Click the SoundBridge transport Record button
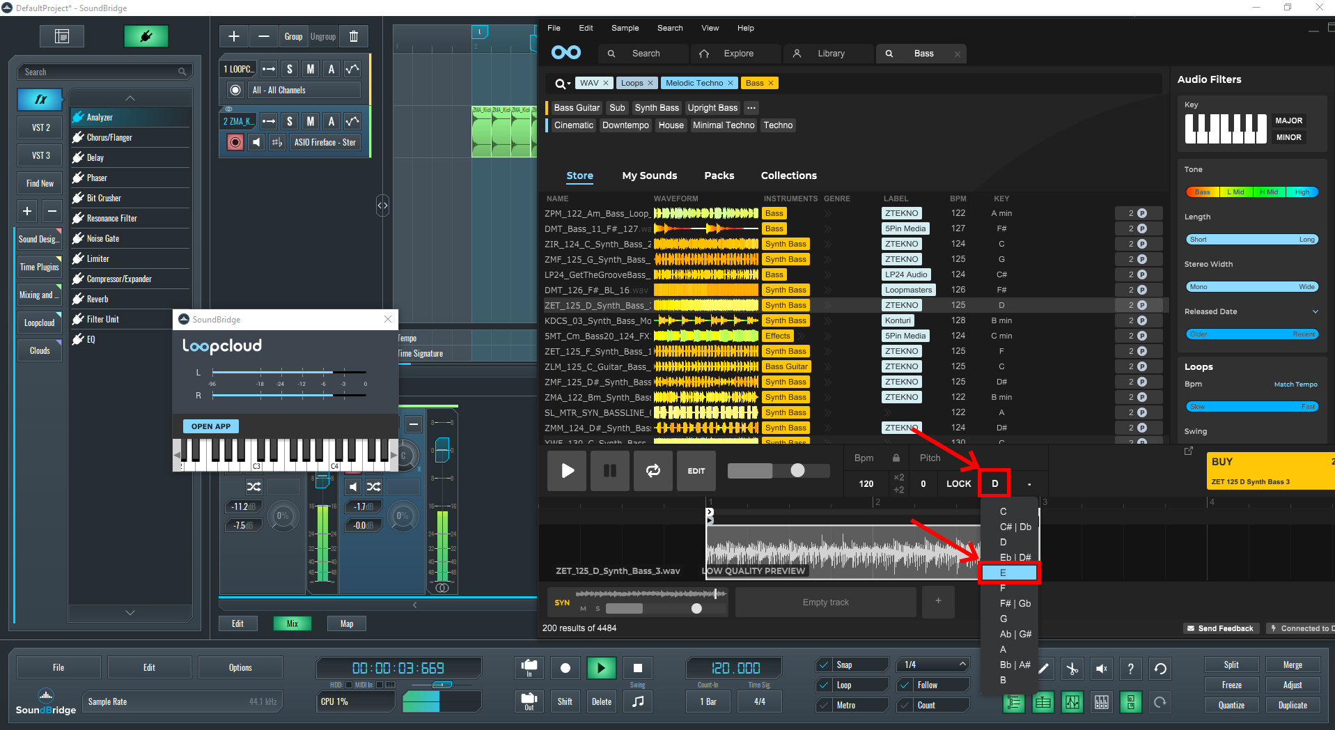This screenshot has height=730, width=1335. click(565, 668)
